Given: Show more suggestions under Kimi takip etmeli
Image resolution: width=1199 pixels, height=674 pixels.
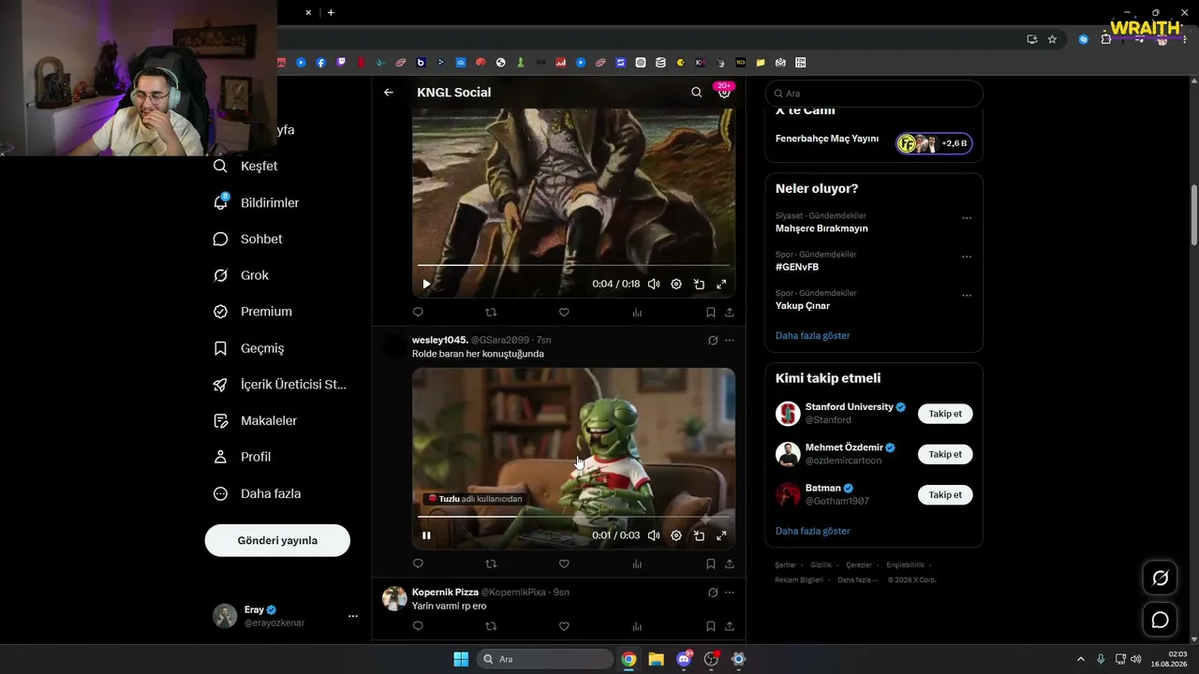Looking at the screenshot, I should [x=813, y=531].
